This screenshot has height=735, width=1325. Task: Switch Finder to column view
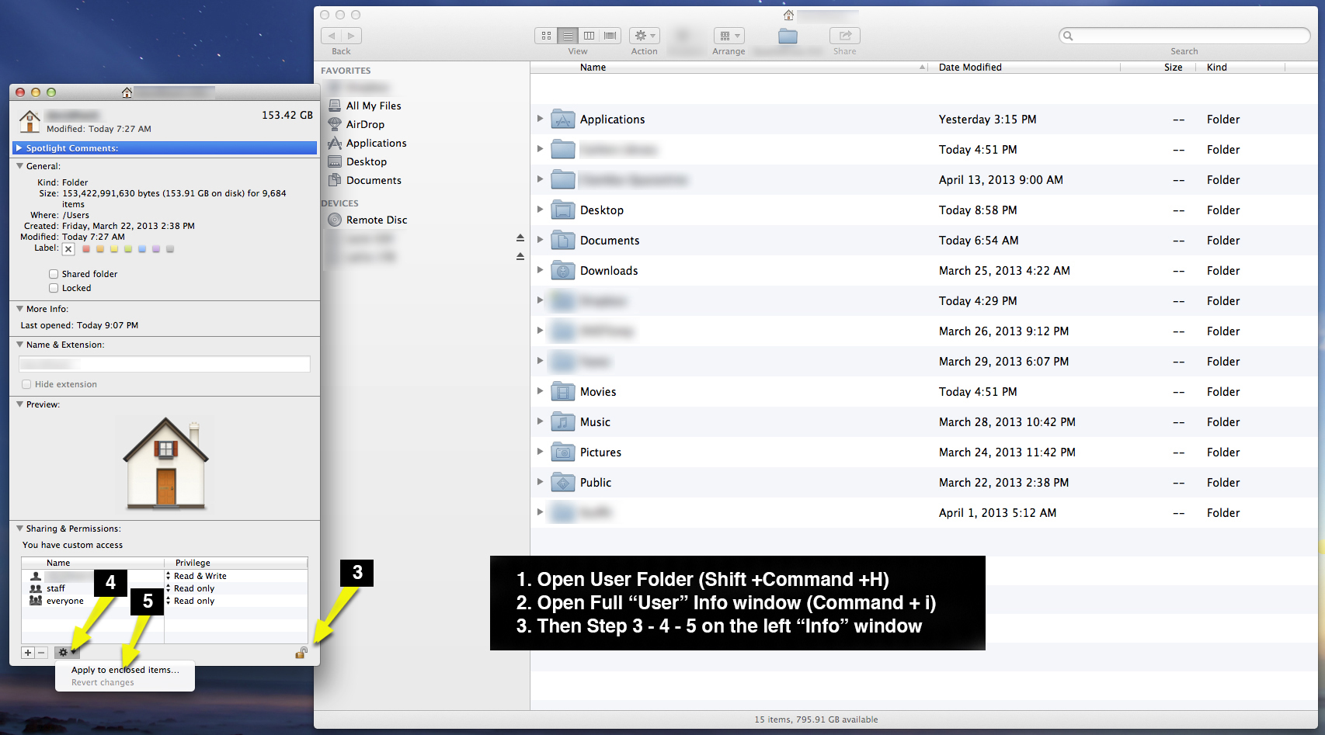[x=589, y=36]
